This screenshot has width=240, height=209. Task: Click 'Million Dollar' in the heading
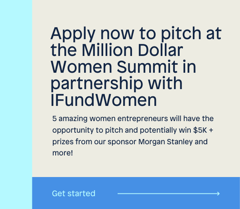132,50
